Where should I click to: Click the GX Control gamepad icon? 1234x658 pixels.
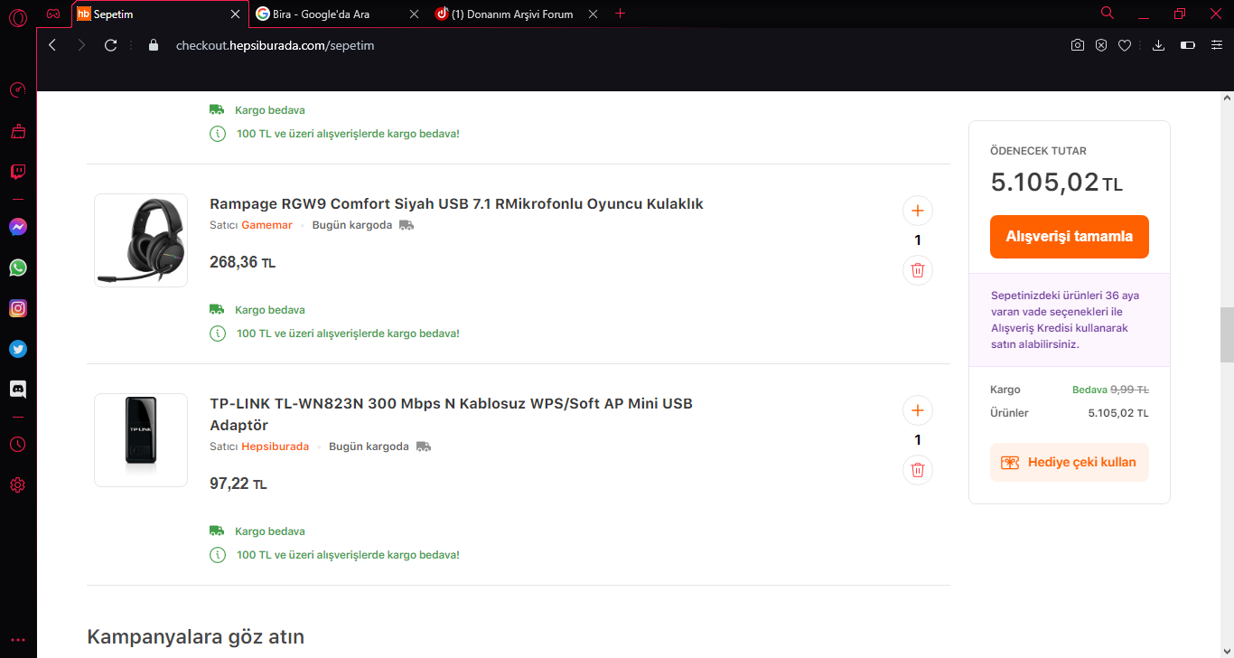(53, 14)
